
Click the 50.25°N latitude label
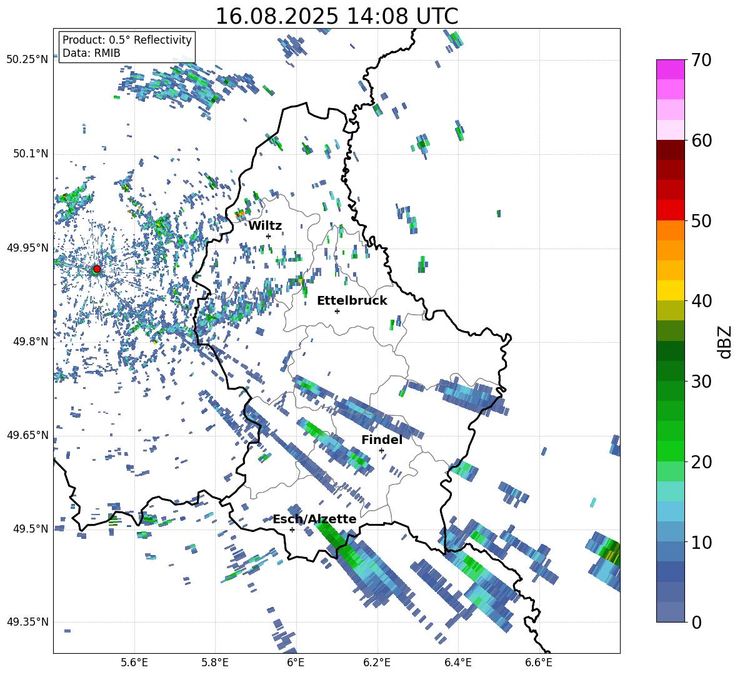click(27, 59)
